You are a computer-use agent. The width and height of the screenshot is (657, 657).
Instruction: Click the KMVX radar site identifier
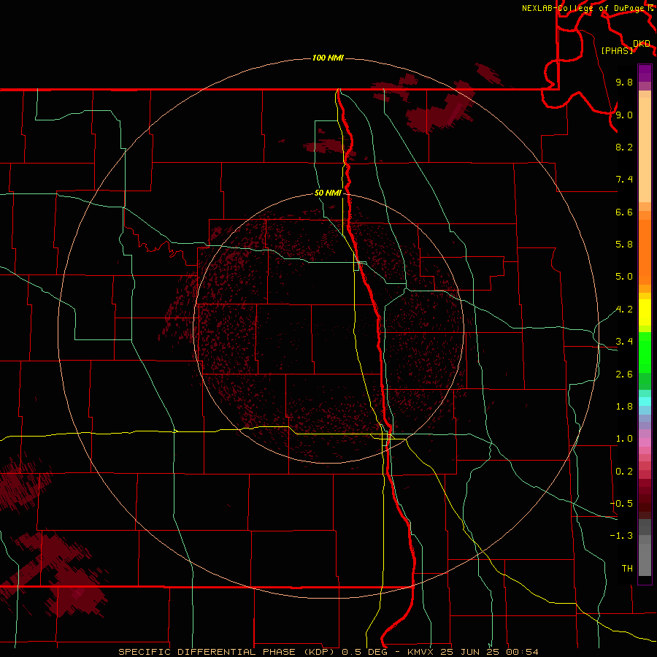(x=420, y=652)
